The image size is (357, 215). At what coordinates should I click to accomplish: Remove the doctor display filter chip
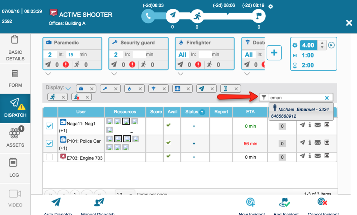pyautogui.click(x=164, y=89)
